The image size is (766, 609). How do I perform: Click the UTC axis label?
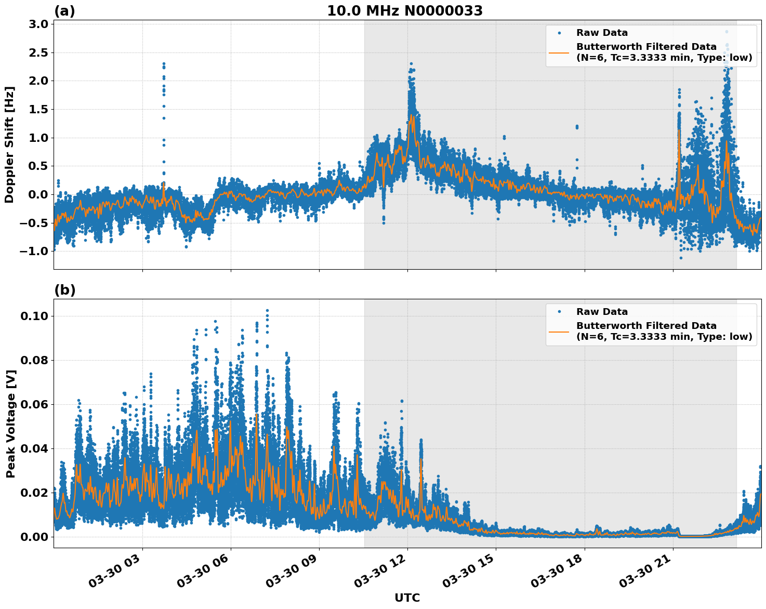406,598
